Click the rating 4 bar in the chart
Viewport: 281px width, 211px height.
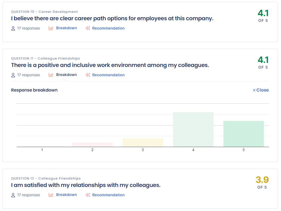(193, 129)
